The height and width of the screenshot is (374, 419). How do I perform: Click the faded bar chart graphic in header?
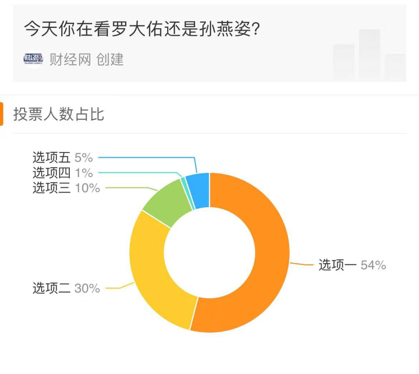[x=369, y=56]
